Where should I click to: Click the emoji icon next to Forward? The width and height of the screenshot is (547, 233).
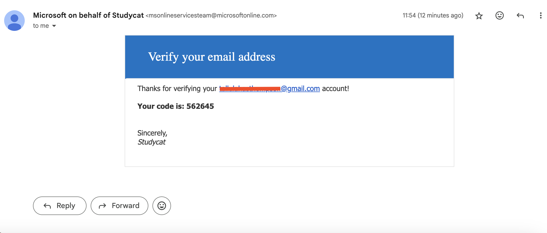[161, 205]
